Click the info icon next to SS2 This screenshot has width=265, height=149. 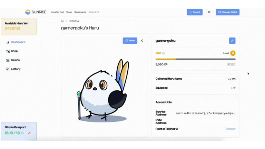point(163,53)
